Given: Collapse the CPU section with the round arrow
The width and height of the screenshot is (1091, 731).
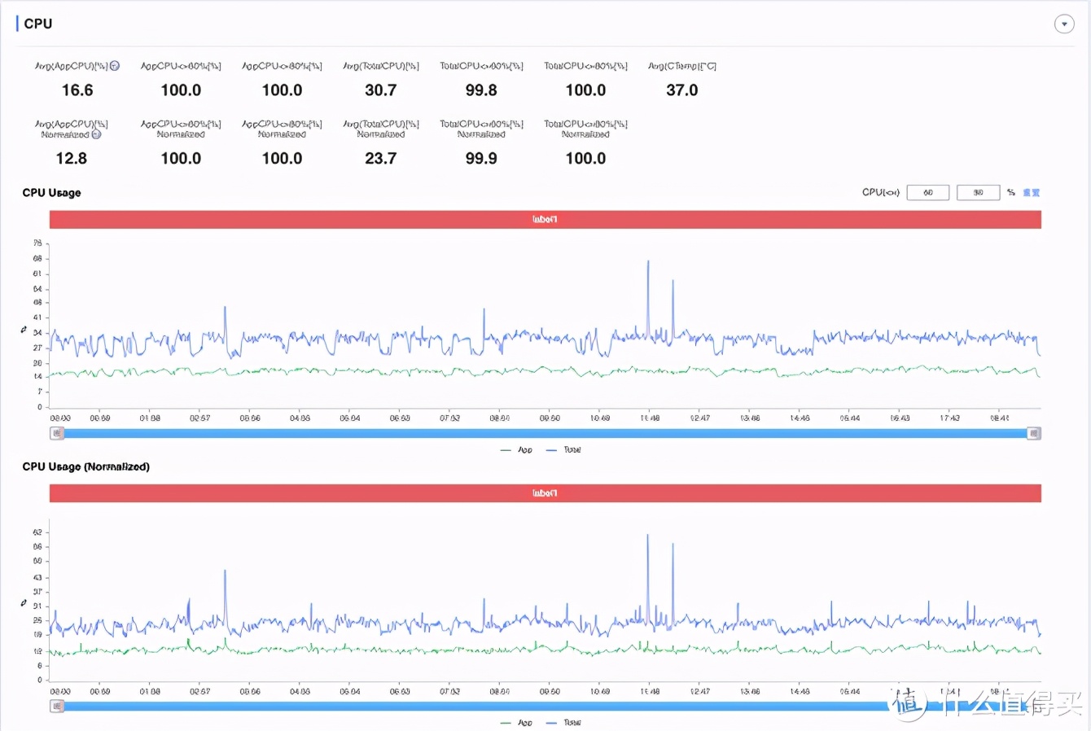Looking at the screenshot, I should click(1064, 24).
